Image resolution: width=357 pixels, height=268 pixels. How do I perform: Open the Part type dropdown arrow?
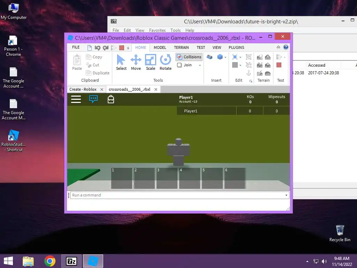point(226,57)
